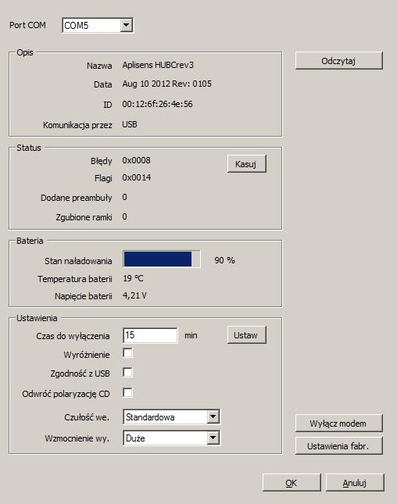Click the min unit label
The height and width of the screenshot is (504, 397).
[191, 335]
